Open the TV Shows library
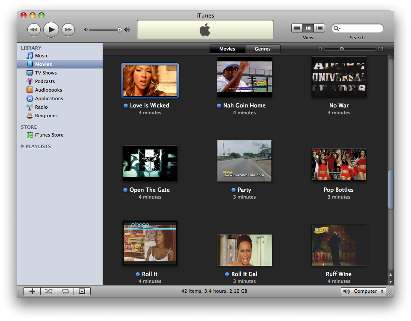 tap(45, 73)
